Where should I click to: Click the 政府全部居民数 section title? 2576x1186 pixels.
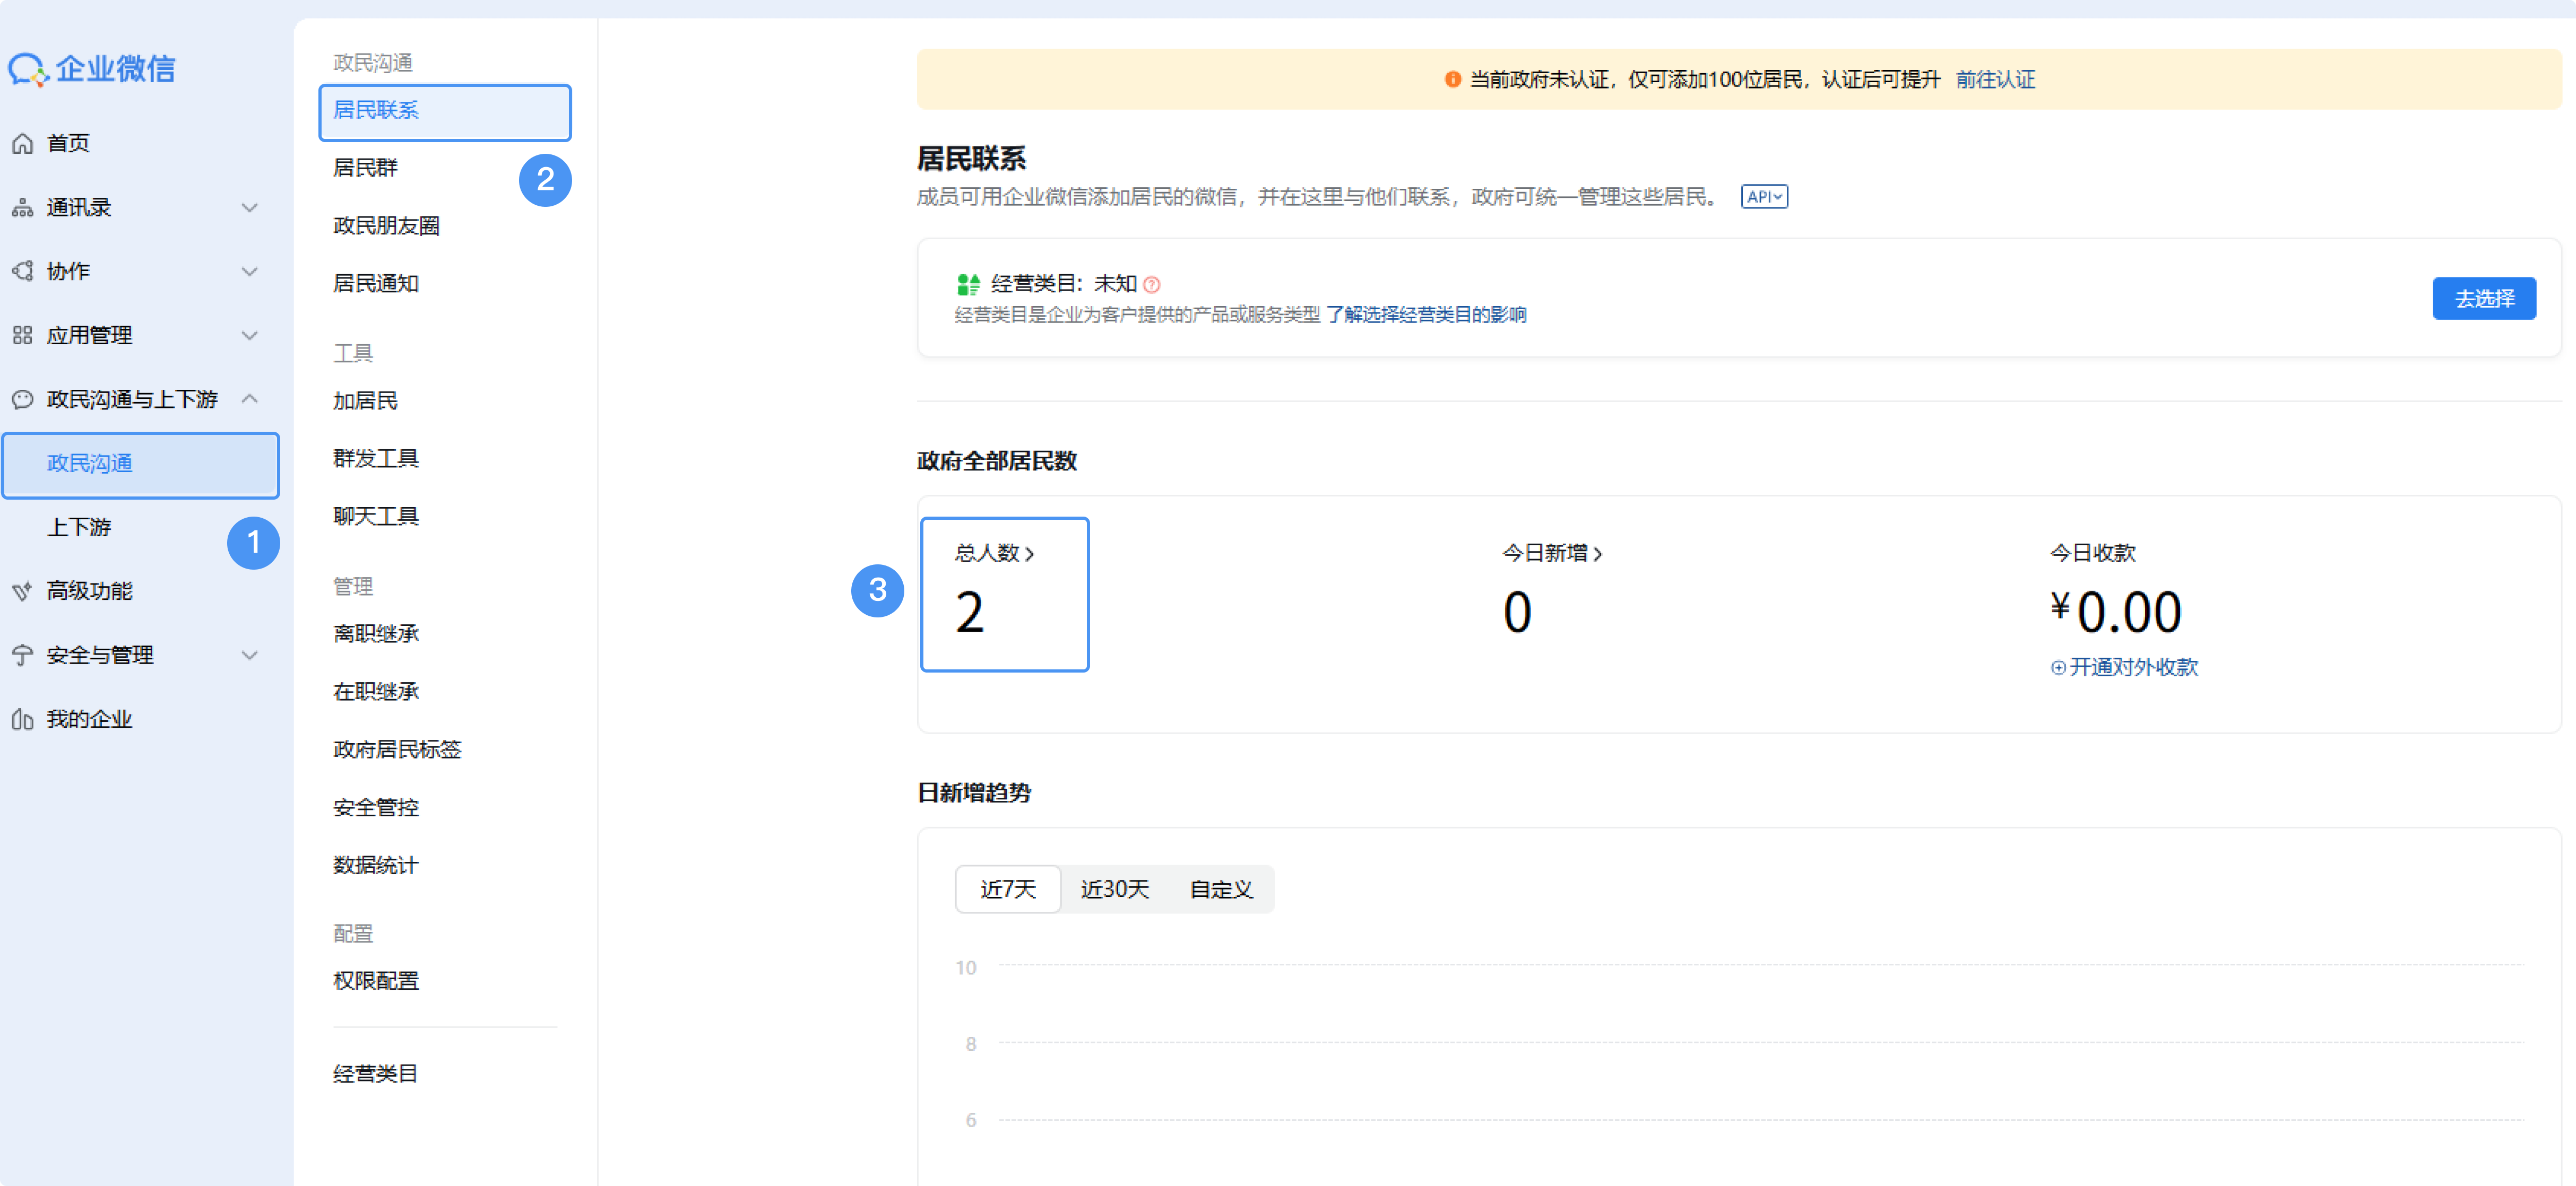pyautogui.click(x=997, y=461)
